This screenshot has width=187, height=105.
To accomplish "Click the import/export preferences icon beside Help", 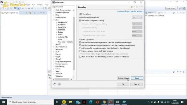I will tap(59, 84).
